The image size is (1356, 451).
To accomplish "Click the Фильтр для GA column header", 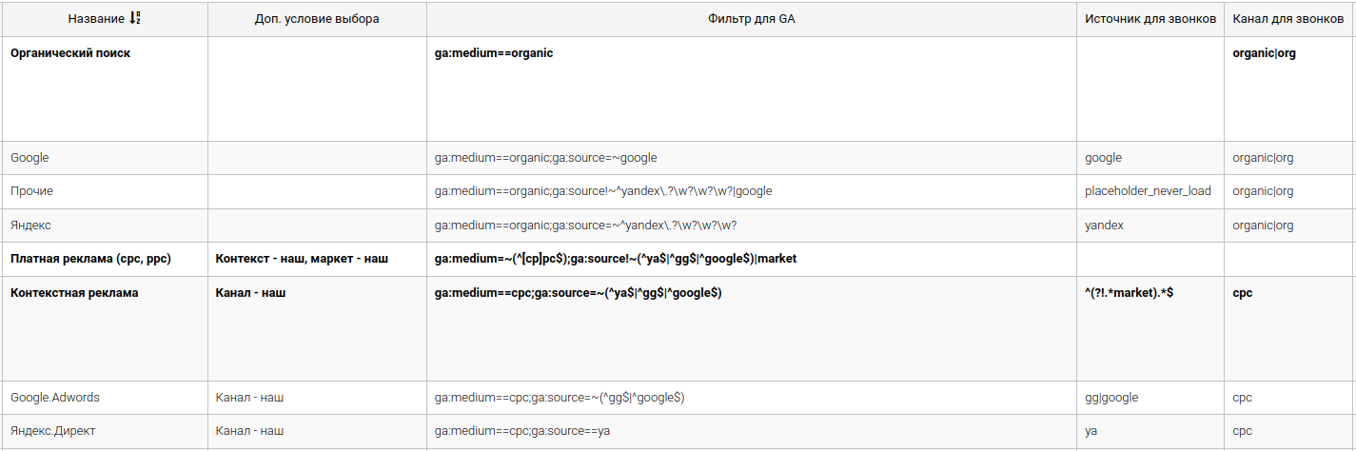I will click(751, 19).
